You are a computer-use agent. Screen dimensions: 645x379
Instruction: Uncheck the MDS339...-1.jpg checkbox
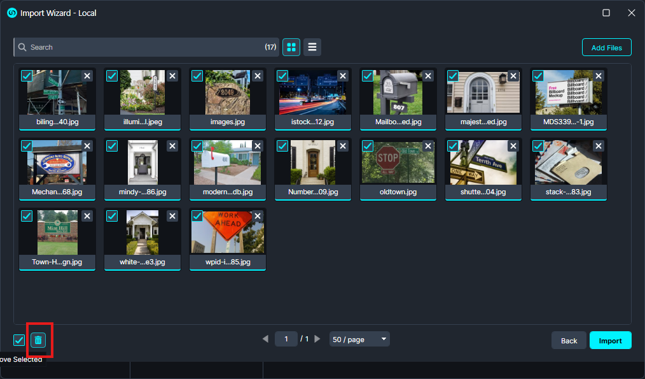[538, 76]
